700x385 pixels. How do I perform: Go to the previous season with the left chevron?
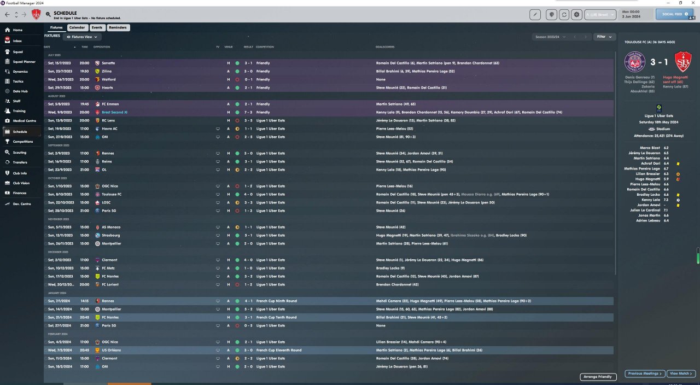(x=575, y=37)
